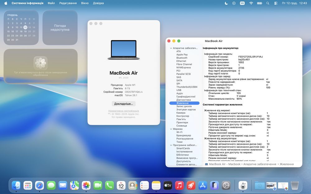Open Spotlight search in menu bar

(268, 3)
